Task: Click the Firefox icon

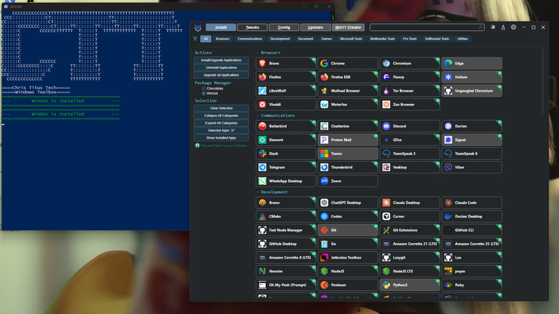Action: pyautogui.click(x=262, y=77)
